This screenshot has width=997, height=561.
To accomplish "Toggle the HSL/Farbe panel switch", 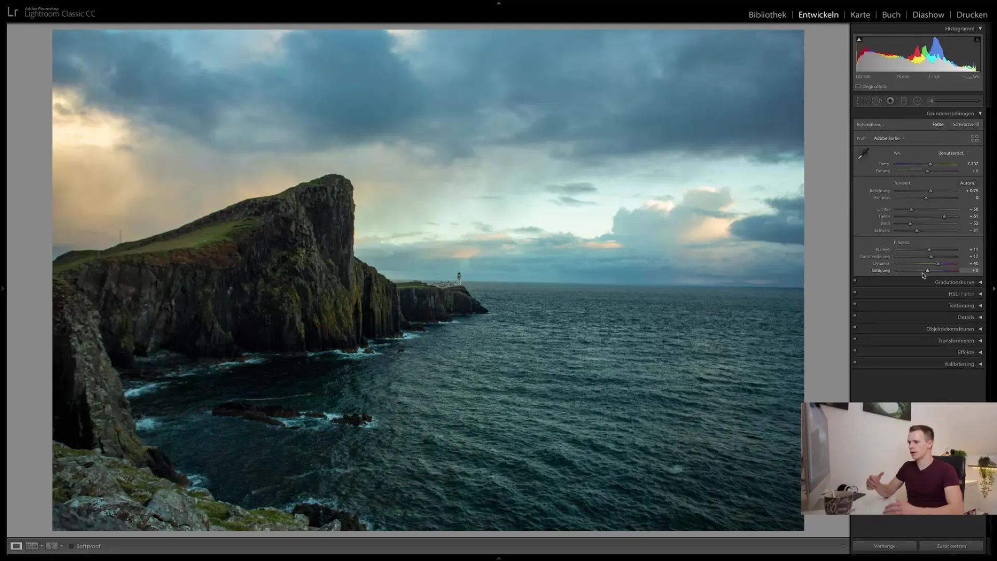I will coord(855,292).
